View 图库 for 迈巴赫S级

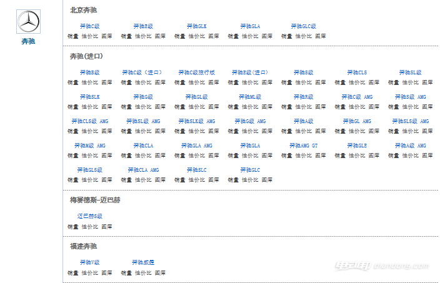(x=107, y=226)
